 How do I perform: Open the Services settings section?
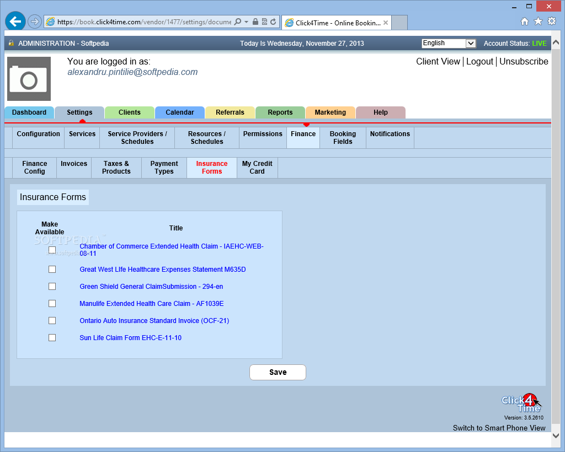[x=82, y=137]
